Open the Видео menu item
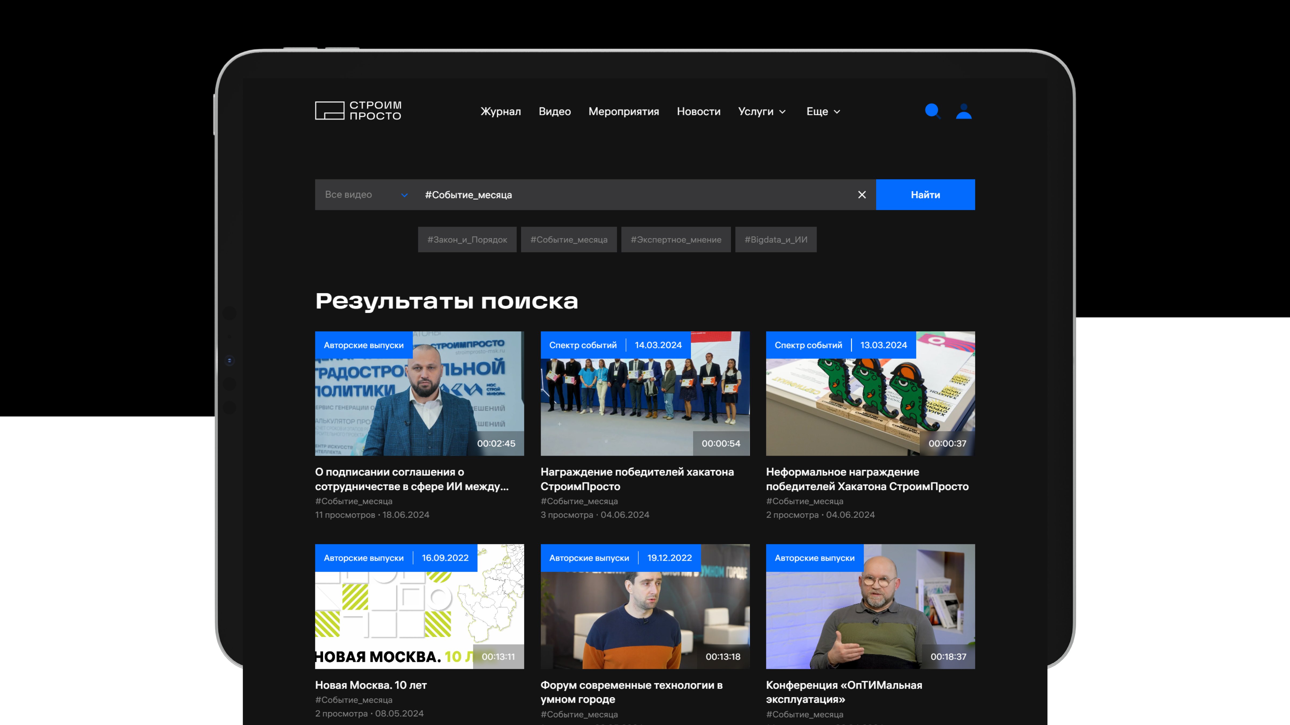The image size is (1290, 725). (554, 112)
